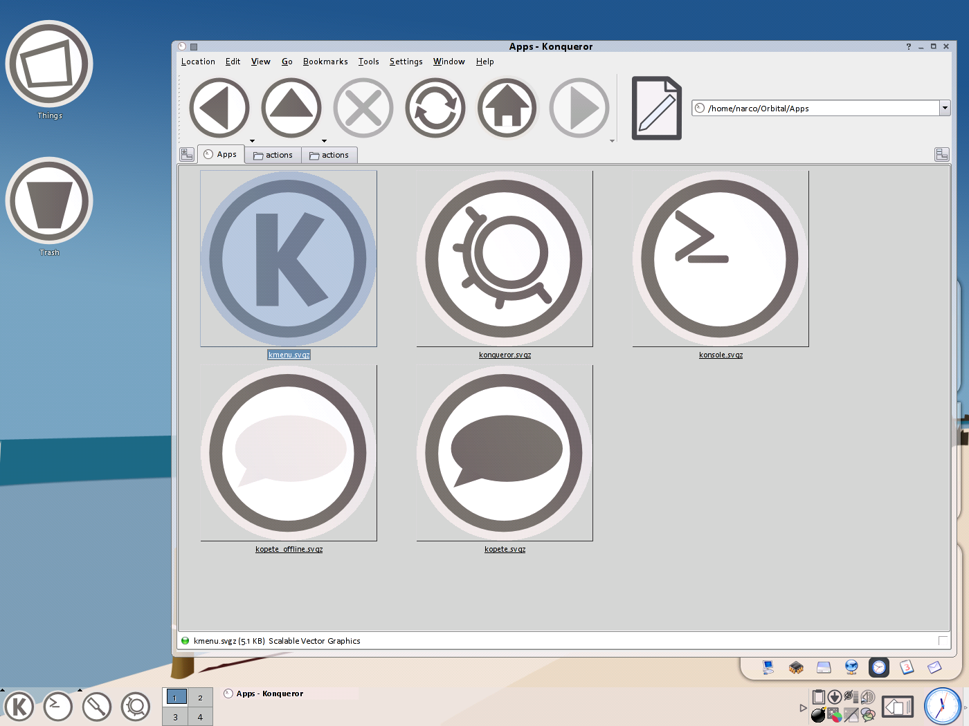Click the analog clock in the panel
The image size is (969, 726).
943,706
